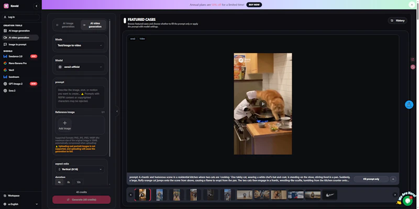Screen dimensions: 419x209
Task: Click the page vertical scrollbar
Action: tap(417, 10)
